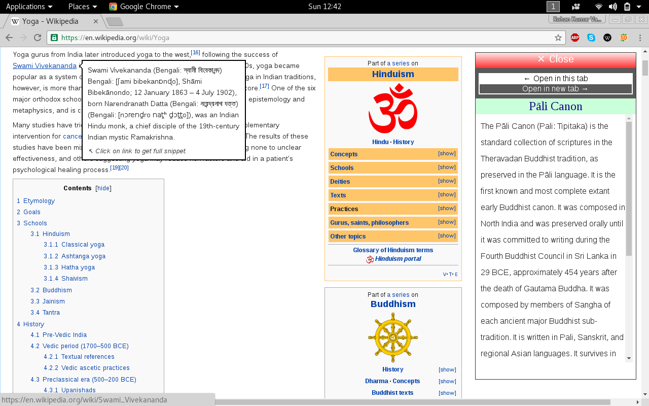Click the SQ extension icon in toolbar
649x406 pixels.
click(623, 37)
